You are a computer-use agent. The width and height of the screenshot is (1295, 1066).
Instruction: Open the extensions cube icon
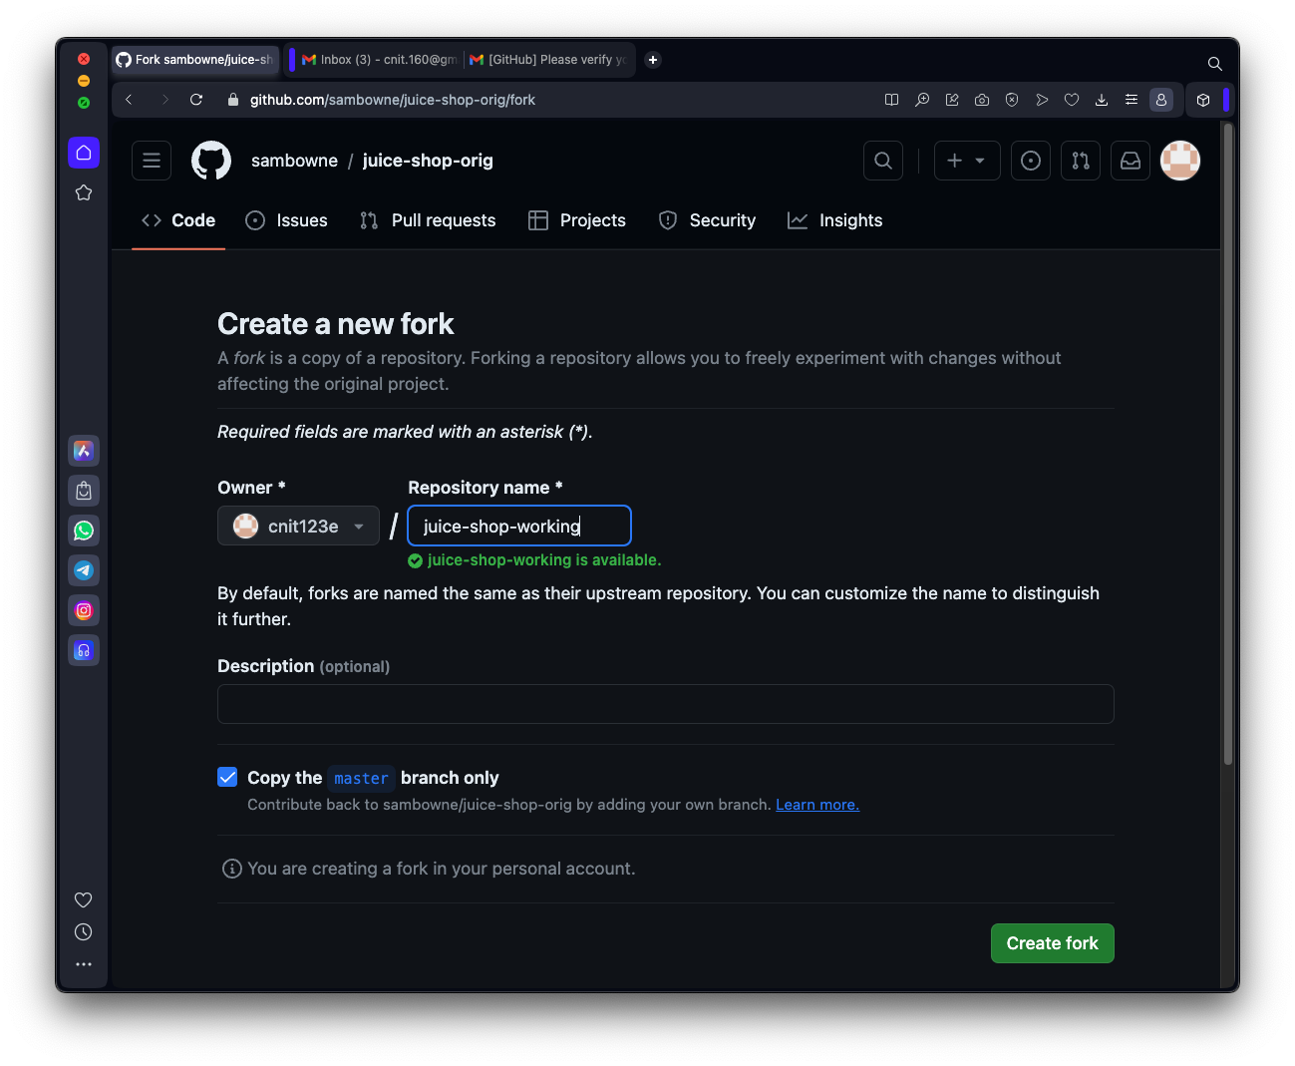tap(1203, 100)
